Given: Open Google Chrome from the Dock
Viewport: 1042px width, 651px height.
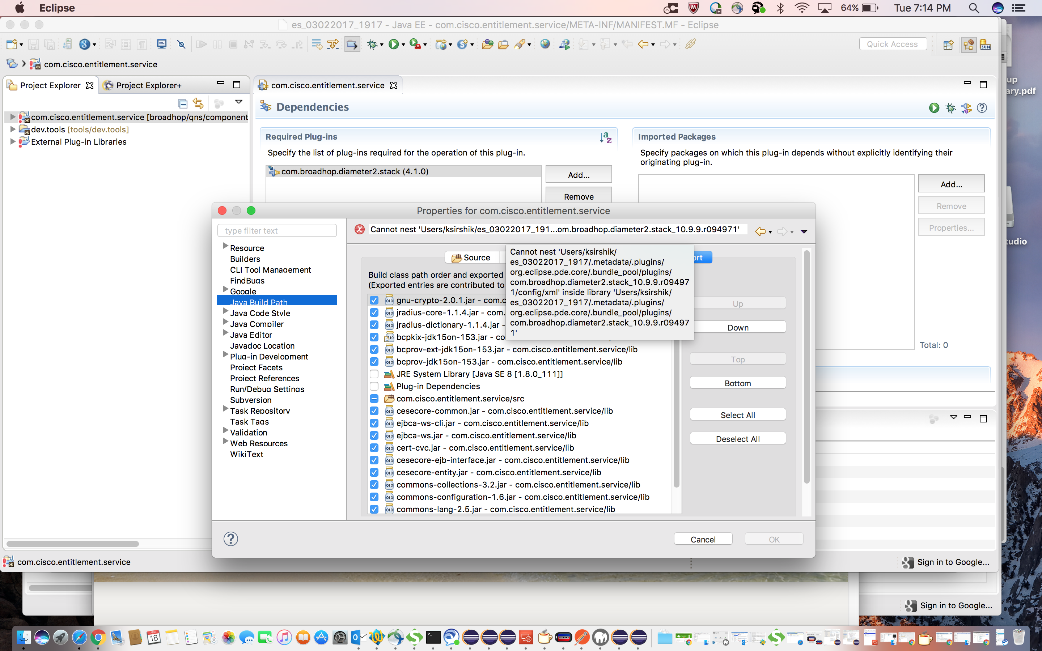Looking at the screenshot, I should (98, 637).
